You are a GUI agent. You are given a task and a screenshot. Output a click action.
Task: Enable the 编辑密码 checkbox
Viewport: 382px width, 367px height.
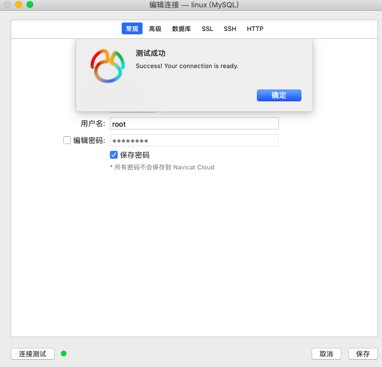[x=67, y=140]
